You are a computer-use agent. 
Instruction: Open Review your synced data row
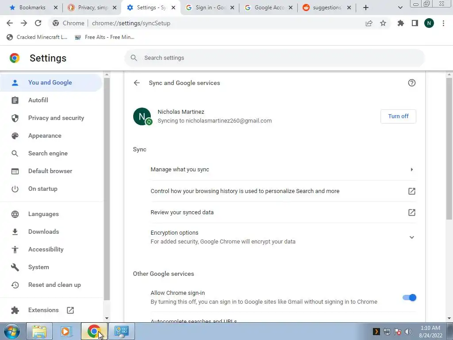(x=283, y=212)
